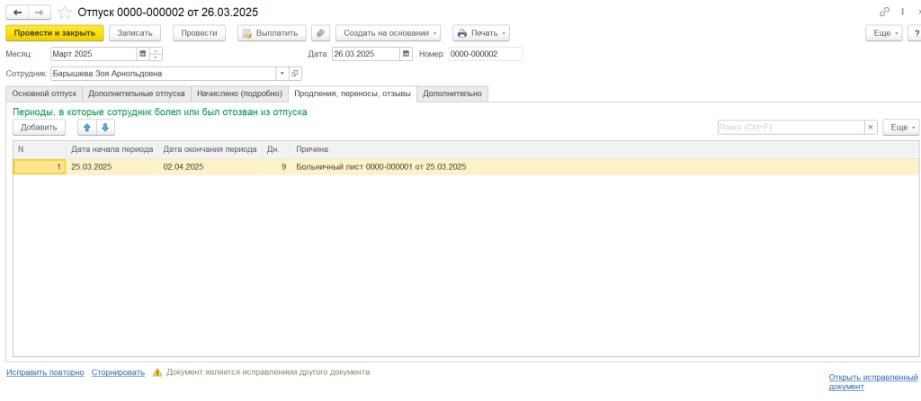This screenshot has height=401, width=921.
Task: Add document to favorites star
Action: point(66,12)
